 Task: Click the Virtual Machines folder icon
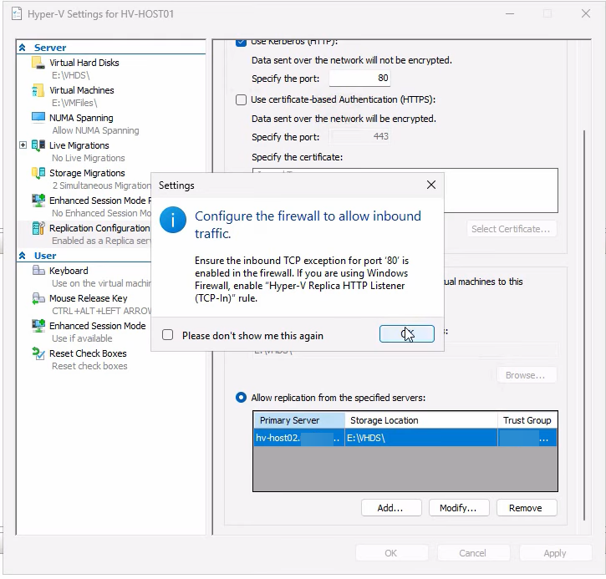pyautogui.click(x=38, y=90)
